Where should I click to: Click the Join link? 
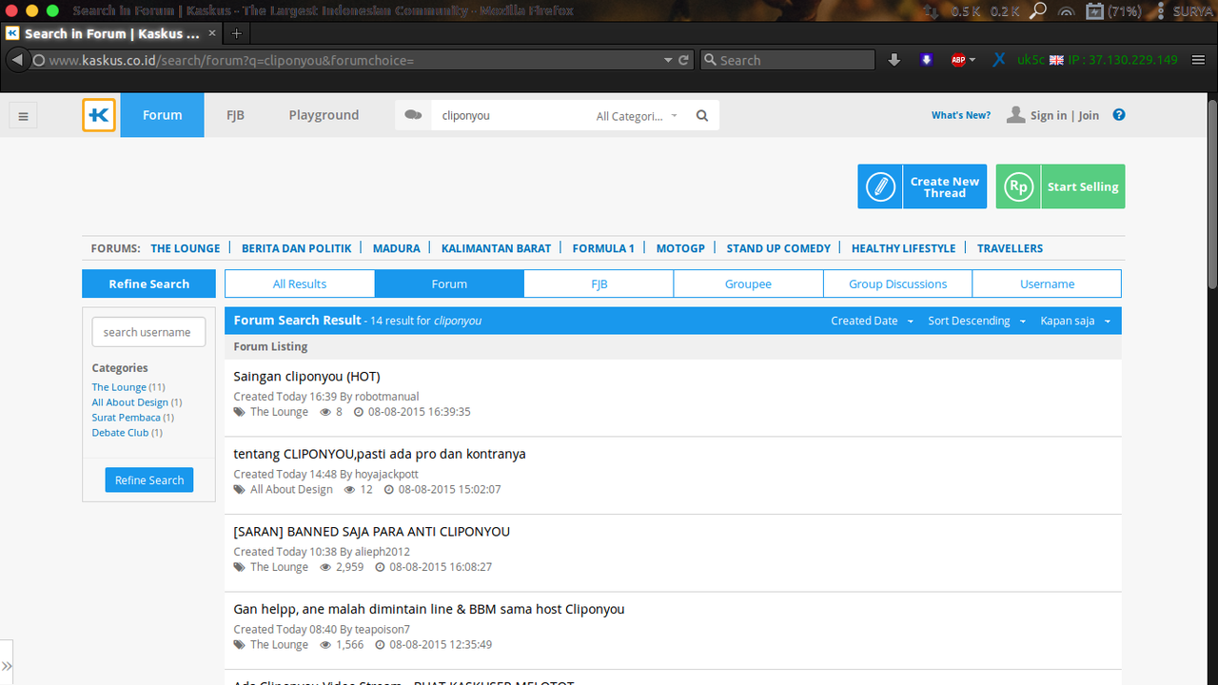tap(1089, 115)
